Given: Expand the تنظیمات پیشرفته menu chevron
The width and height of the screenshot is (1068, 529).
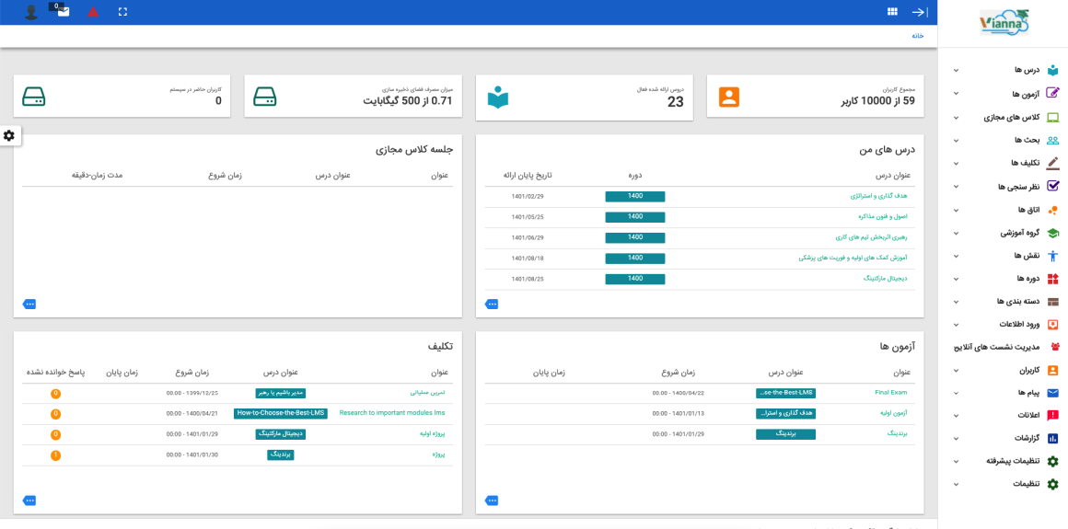Looking at the screenshot, I should coord(956,461).
